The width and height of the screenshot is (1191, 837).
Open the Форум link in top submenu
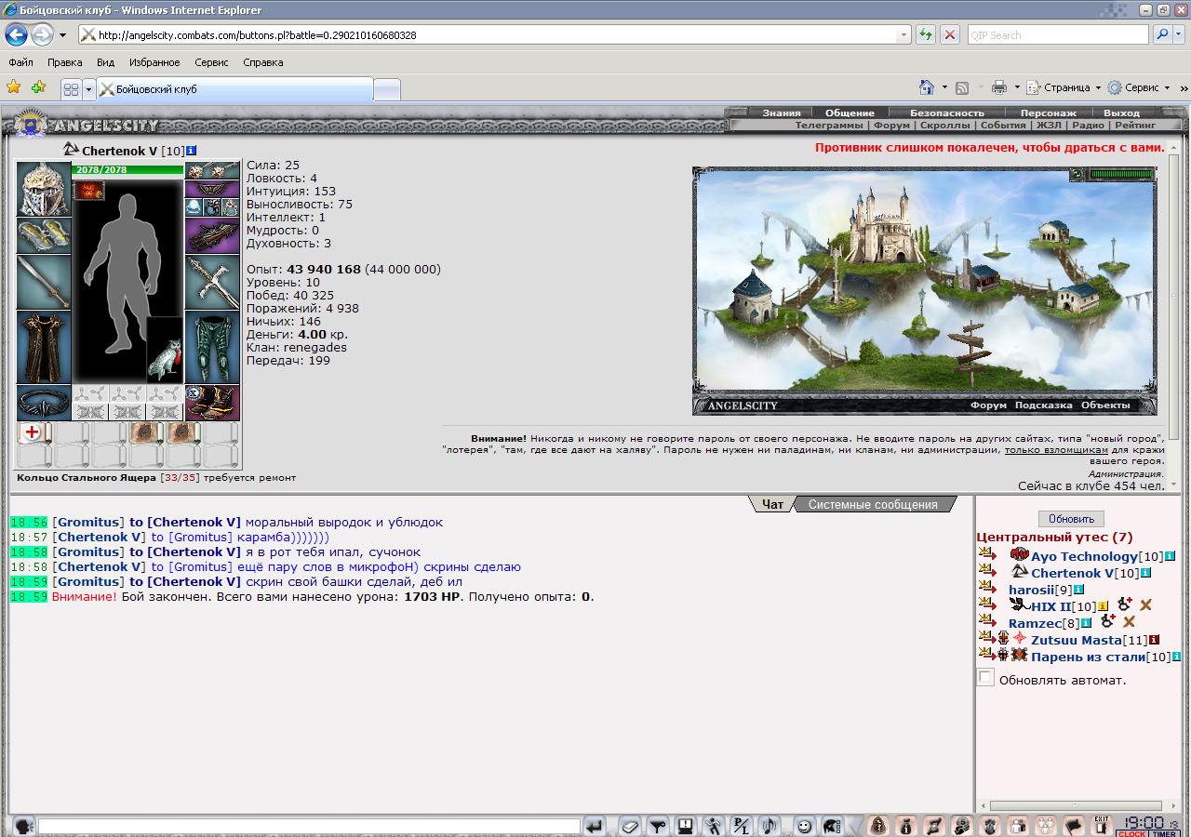[x=891, y=125]
